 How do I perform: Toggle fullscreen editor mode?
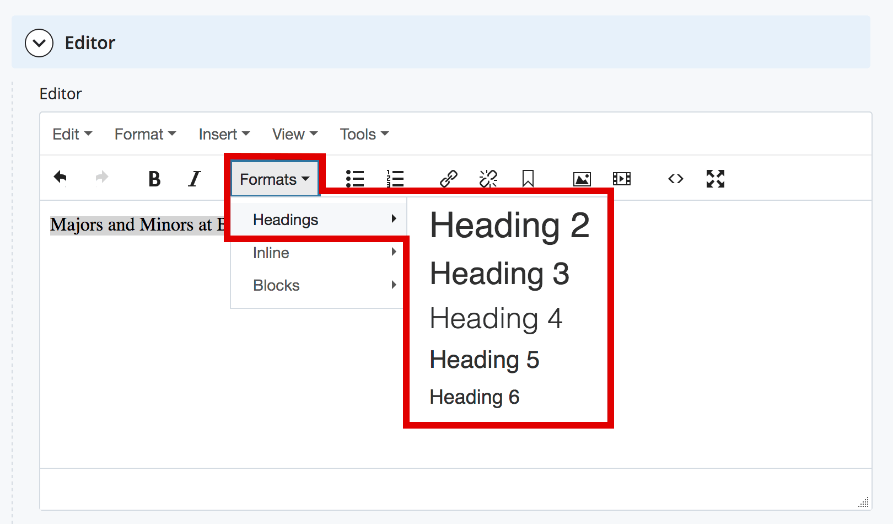[715, 179]
